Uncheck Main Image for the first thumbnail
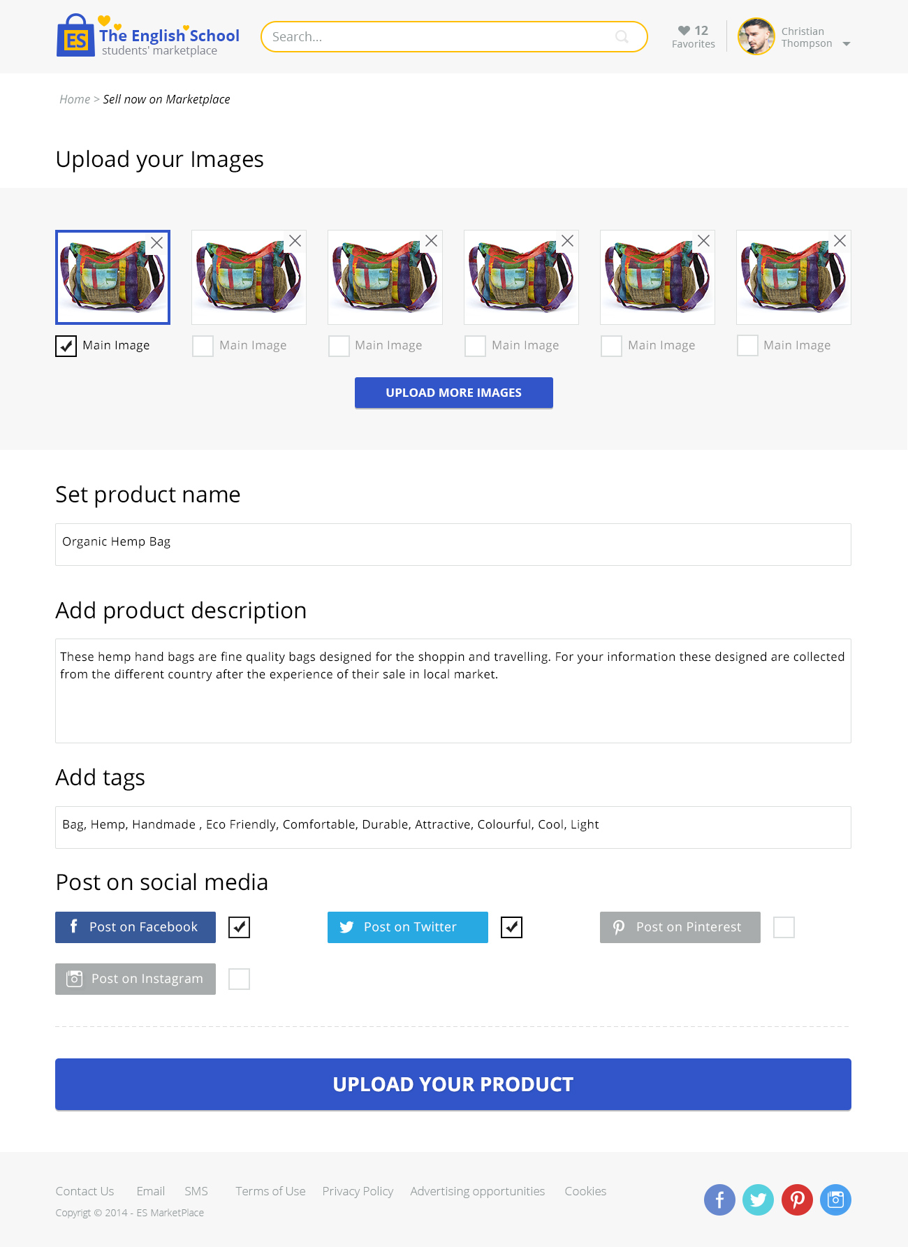This screenshot has width=908, height=1247. click(x=66, y=346)
